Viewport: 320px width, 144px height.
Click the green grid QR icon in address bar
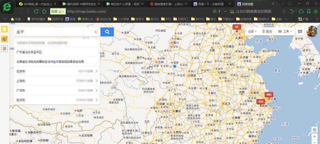click(215, 12)
